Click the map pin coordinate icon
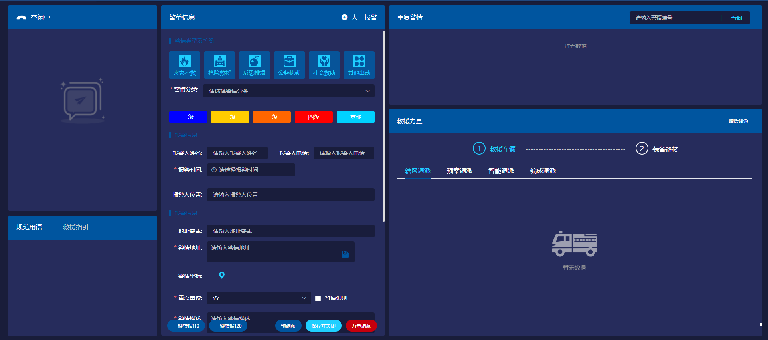 click(222, 275)
